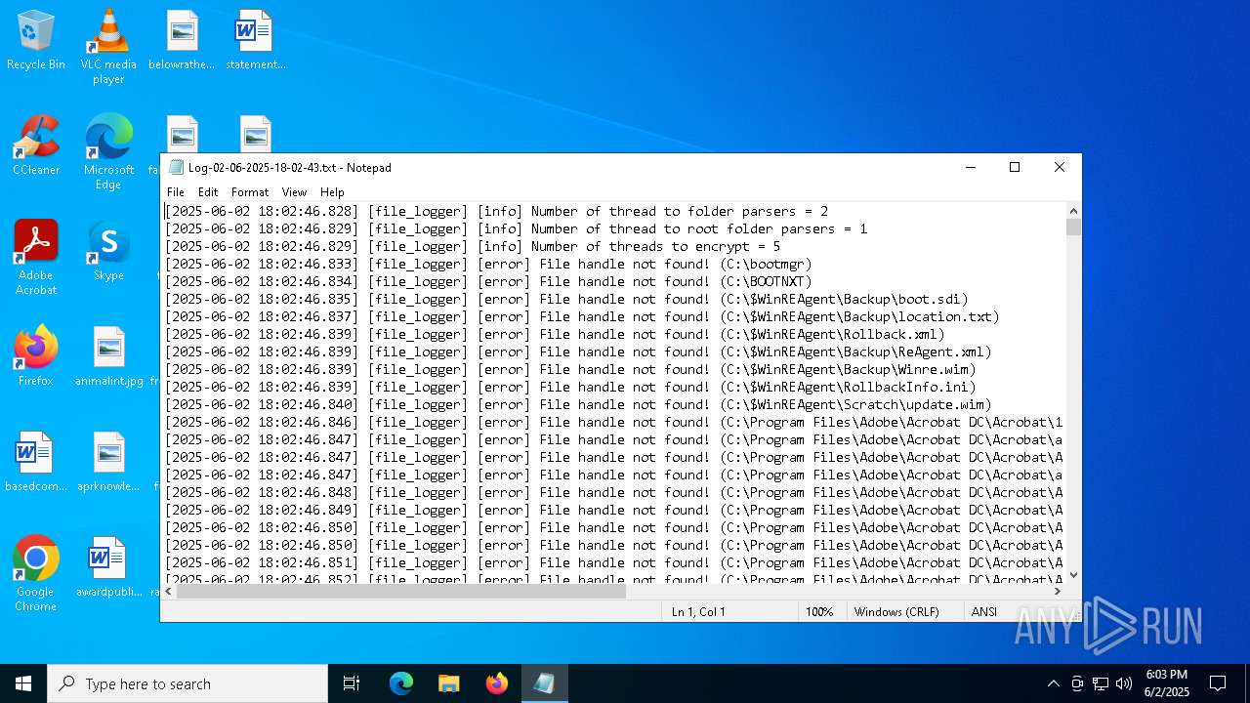Click the vertical scrollbar up arrow
This screenshot has width=1250, height=703.
pos(1073,211)
